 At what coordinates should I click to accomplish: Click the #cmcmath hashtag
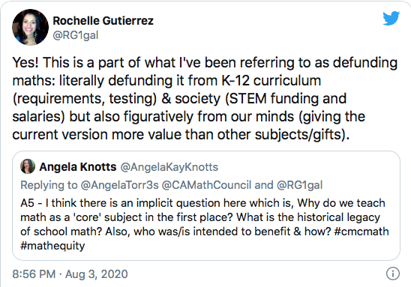point(361,232)
